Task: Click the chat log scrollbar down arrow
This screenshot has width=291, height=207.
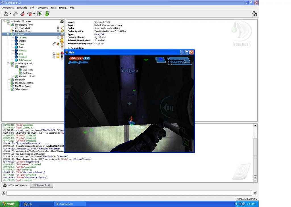Action: [x=255, y=180]
